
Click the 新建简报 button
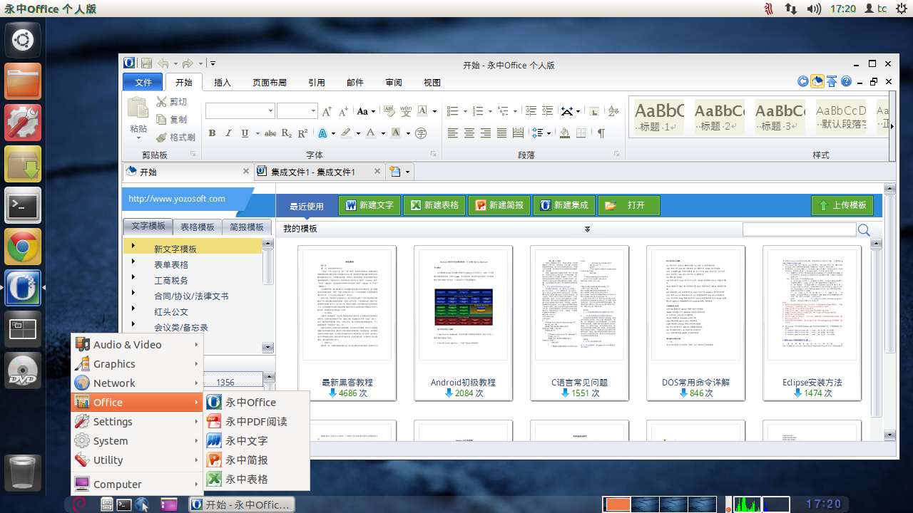pyautogui.click(x=499, y=205)
